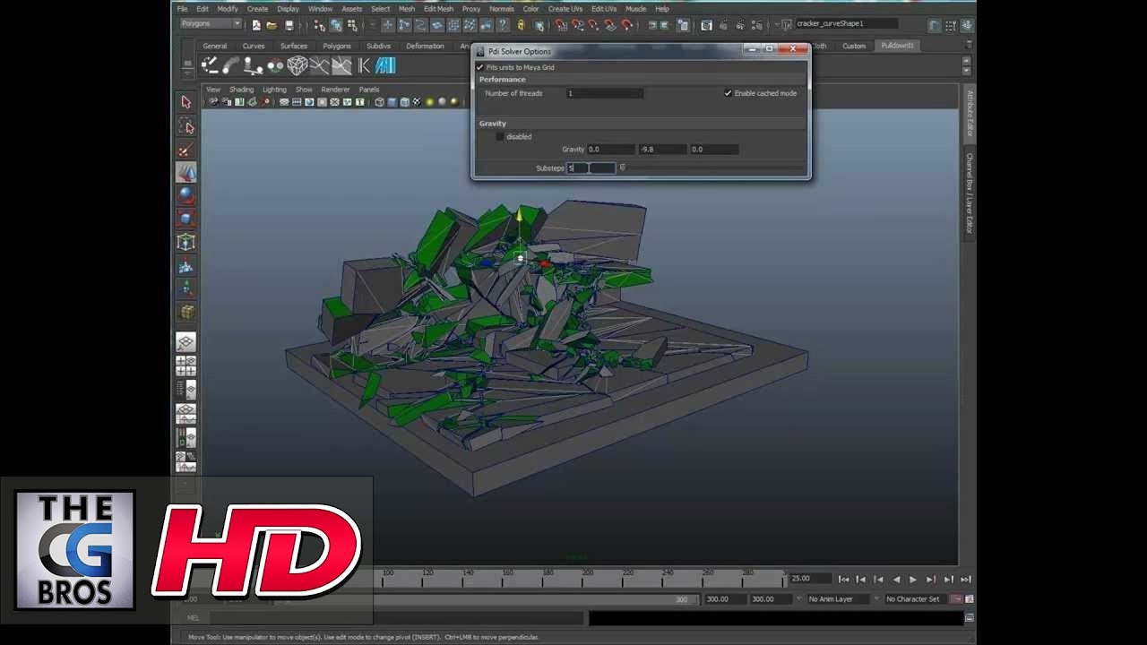Viewport: 1147px width, 645px height.
Task: Open the No Anim Layer dropdown
Action: pyautogui.click(x=840, y=598)
